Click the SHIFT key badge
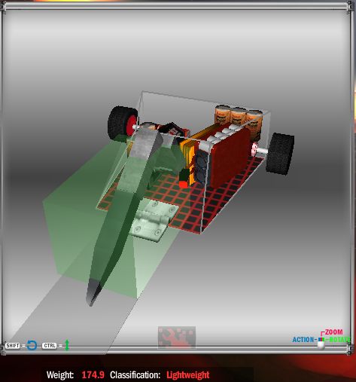Screen dimensions: 356x382 click(x=13, y=346)
